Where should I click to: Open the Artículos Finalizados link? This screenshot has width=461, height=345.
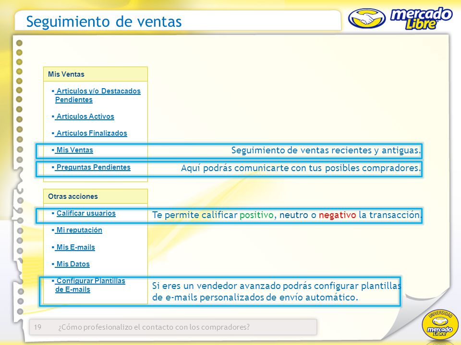[91, 133]
